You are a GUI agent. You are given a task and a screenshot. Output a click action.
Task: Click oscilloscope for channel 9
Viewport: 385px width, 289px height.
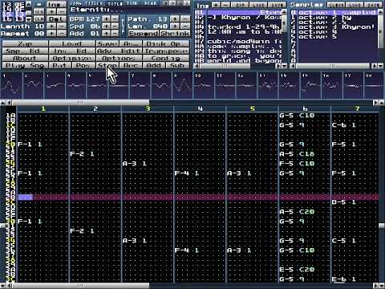click(x=183, y=86)
